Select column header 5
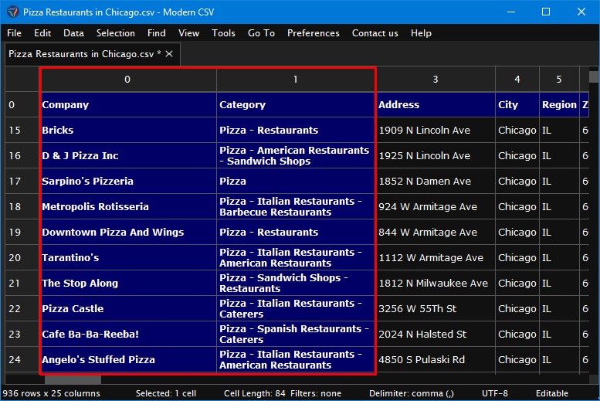600x401 pixels. pyautogui.click(x=559, y=80)
